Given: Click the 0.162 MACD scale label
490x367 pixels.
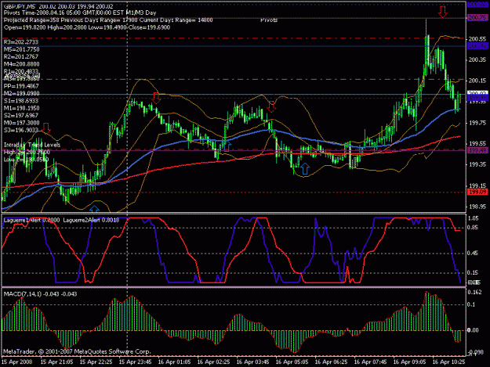Looking at the screenshot, I should 474,293.
